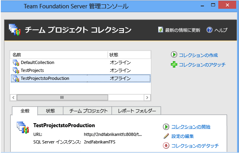Click TestProjects' オンライン status
This screenshot has height=153, width=239.
click(120, 70)
